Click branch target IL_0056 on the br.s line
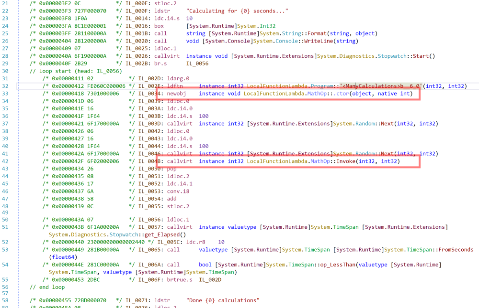This screenshot has width=479, height=308. (197, 64)
